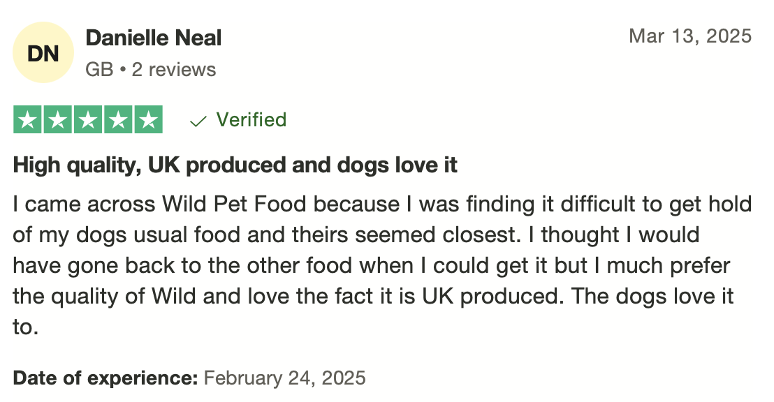
Task: Click the 'Date of experience:' label
Action: tap(105, 378)
